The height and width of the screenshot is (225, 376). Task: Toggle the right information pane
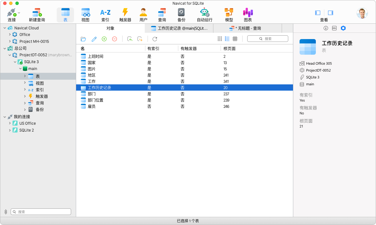(x=330, y=13)
